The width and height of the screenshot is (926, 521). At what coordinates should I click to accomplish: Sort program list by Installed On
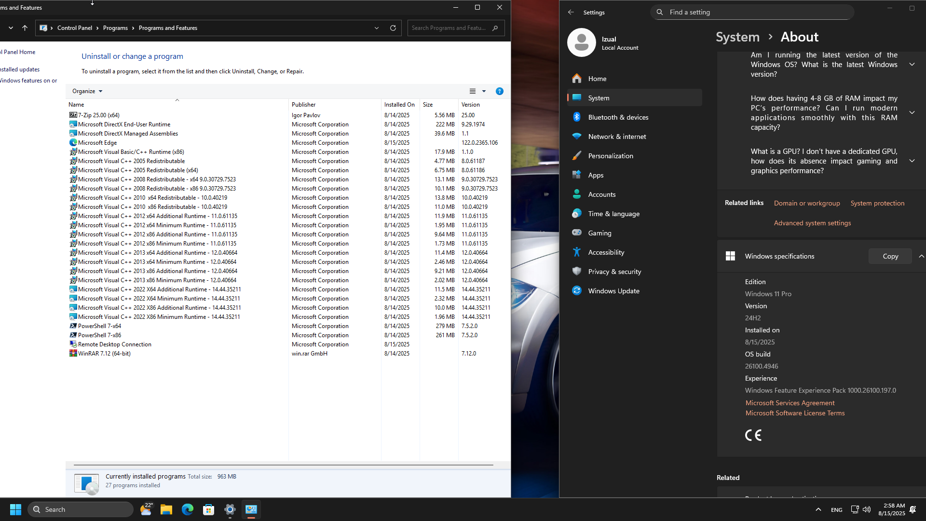tap(400, 105)
